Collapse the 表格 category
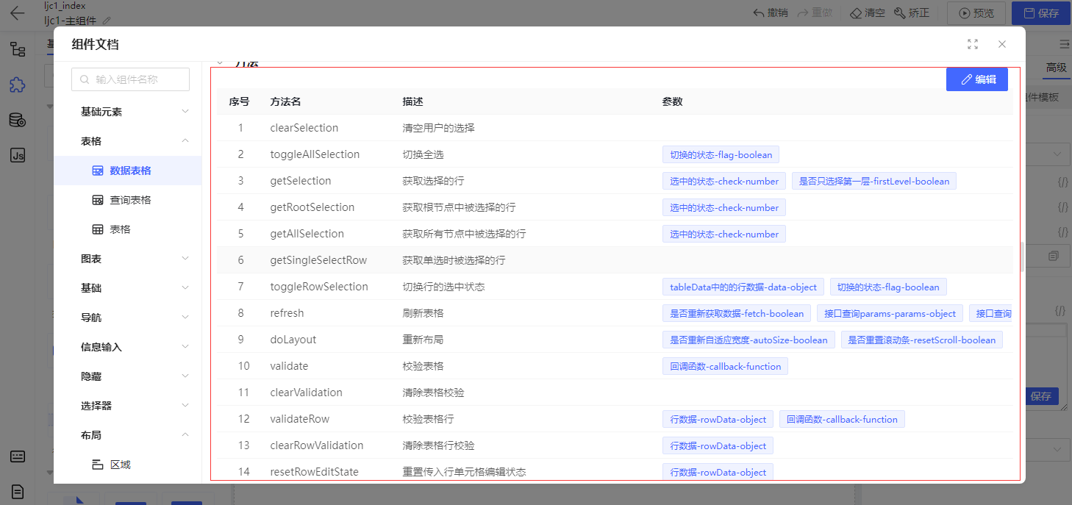Screen dimensions: 1072x505 click(185, 141)
